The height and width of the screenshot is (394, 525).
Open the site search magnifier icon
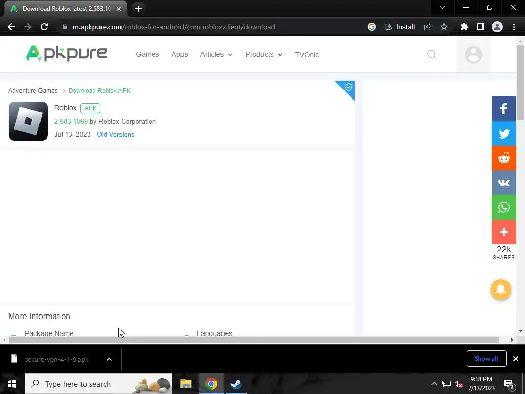[432, 54]
